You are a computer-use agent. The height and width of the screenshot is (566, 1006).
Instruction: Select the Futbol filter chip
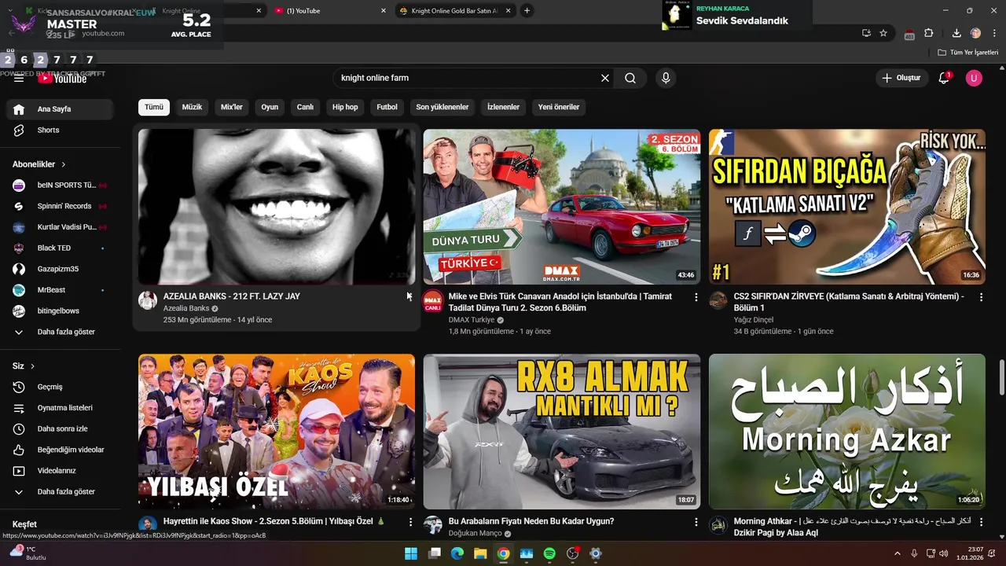click(387, 107)
